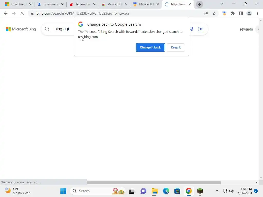This screenshot has height=197, width=263.
Task: Open the clock and date
Action: (245, 191)
